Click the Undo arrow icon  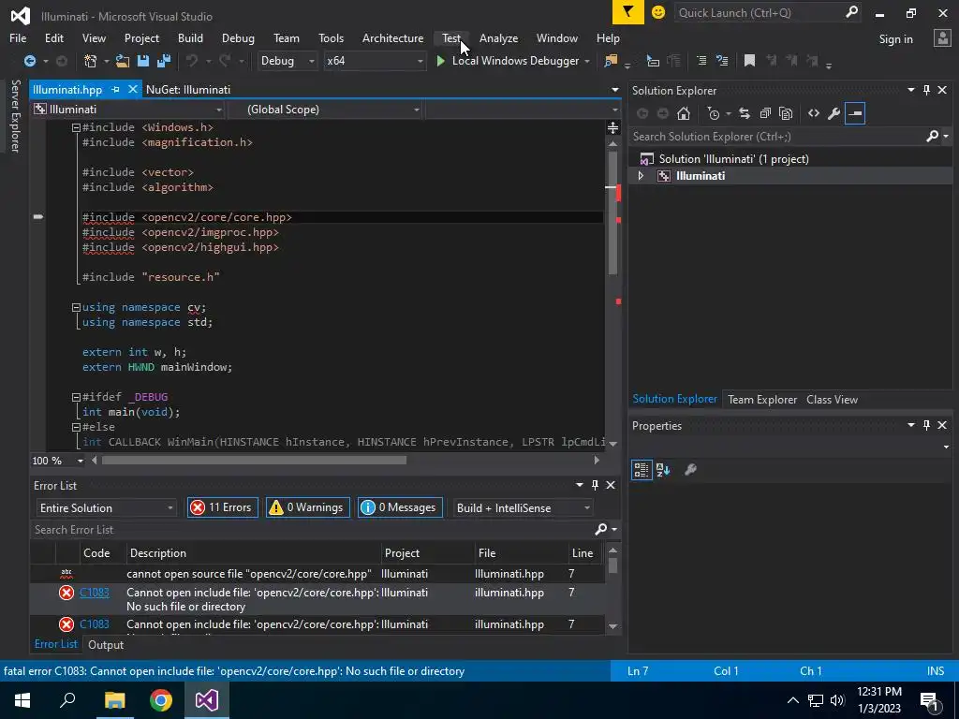tap(192, 61)
